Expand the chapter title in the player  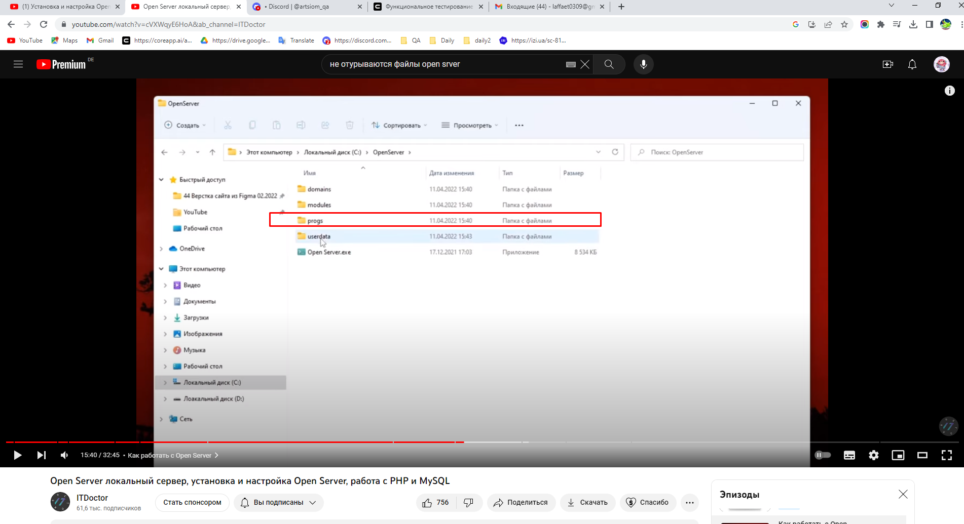point(172,455)
